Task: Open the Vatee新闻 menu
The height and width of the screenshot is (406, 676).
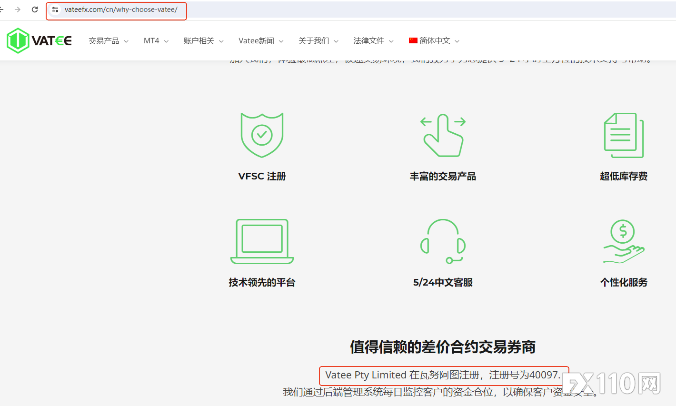Action: click(x=261, y=41)
